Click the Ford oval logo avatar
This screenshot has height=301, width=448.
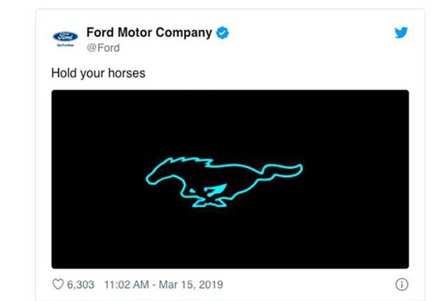coord(65,36)
